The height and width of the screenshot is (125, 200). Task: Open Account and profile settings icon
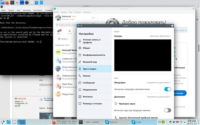[80, 41]
